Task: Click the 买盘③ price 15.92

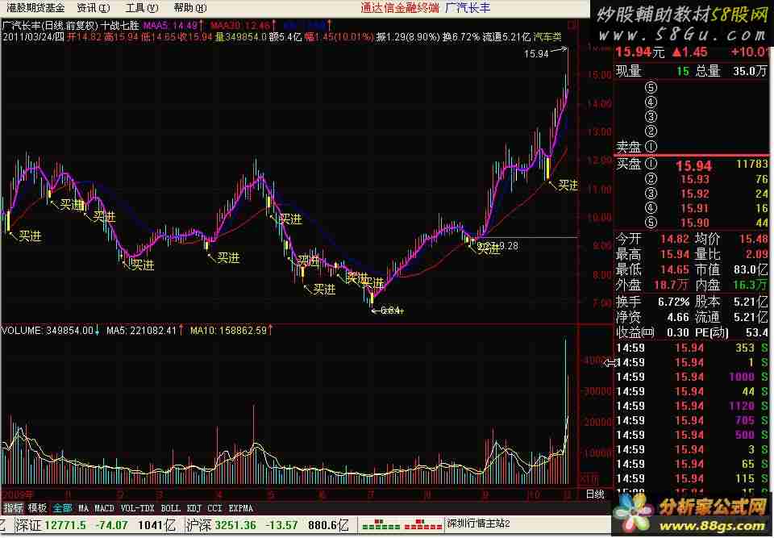Action: point(694,194)
